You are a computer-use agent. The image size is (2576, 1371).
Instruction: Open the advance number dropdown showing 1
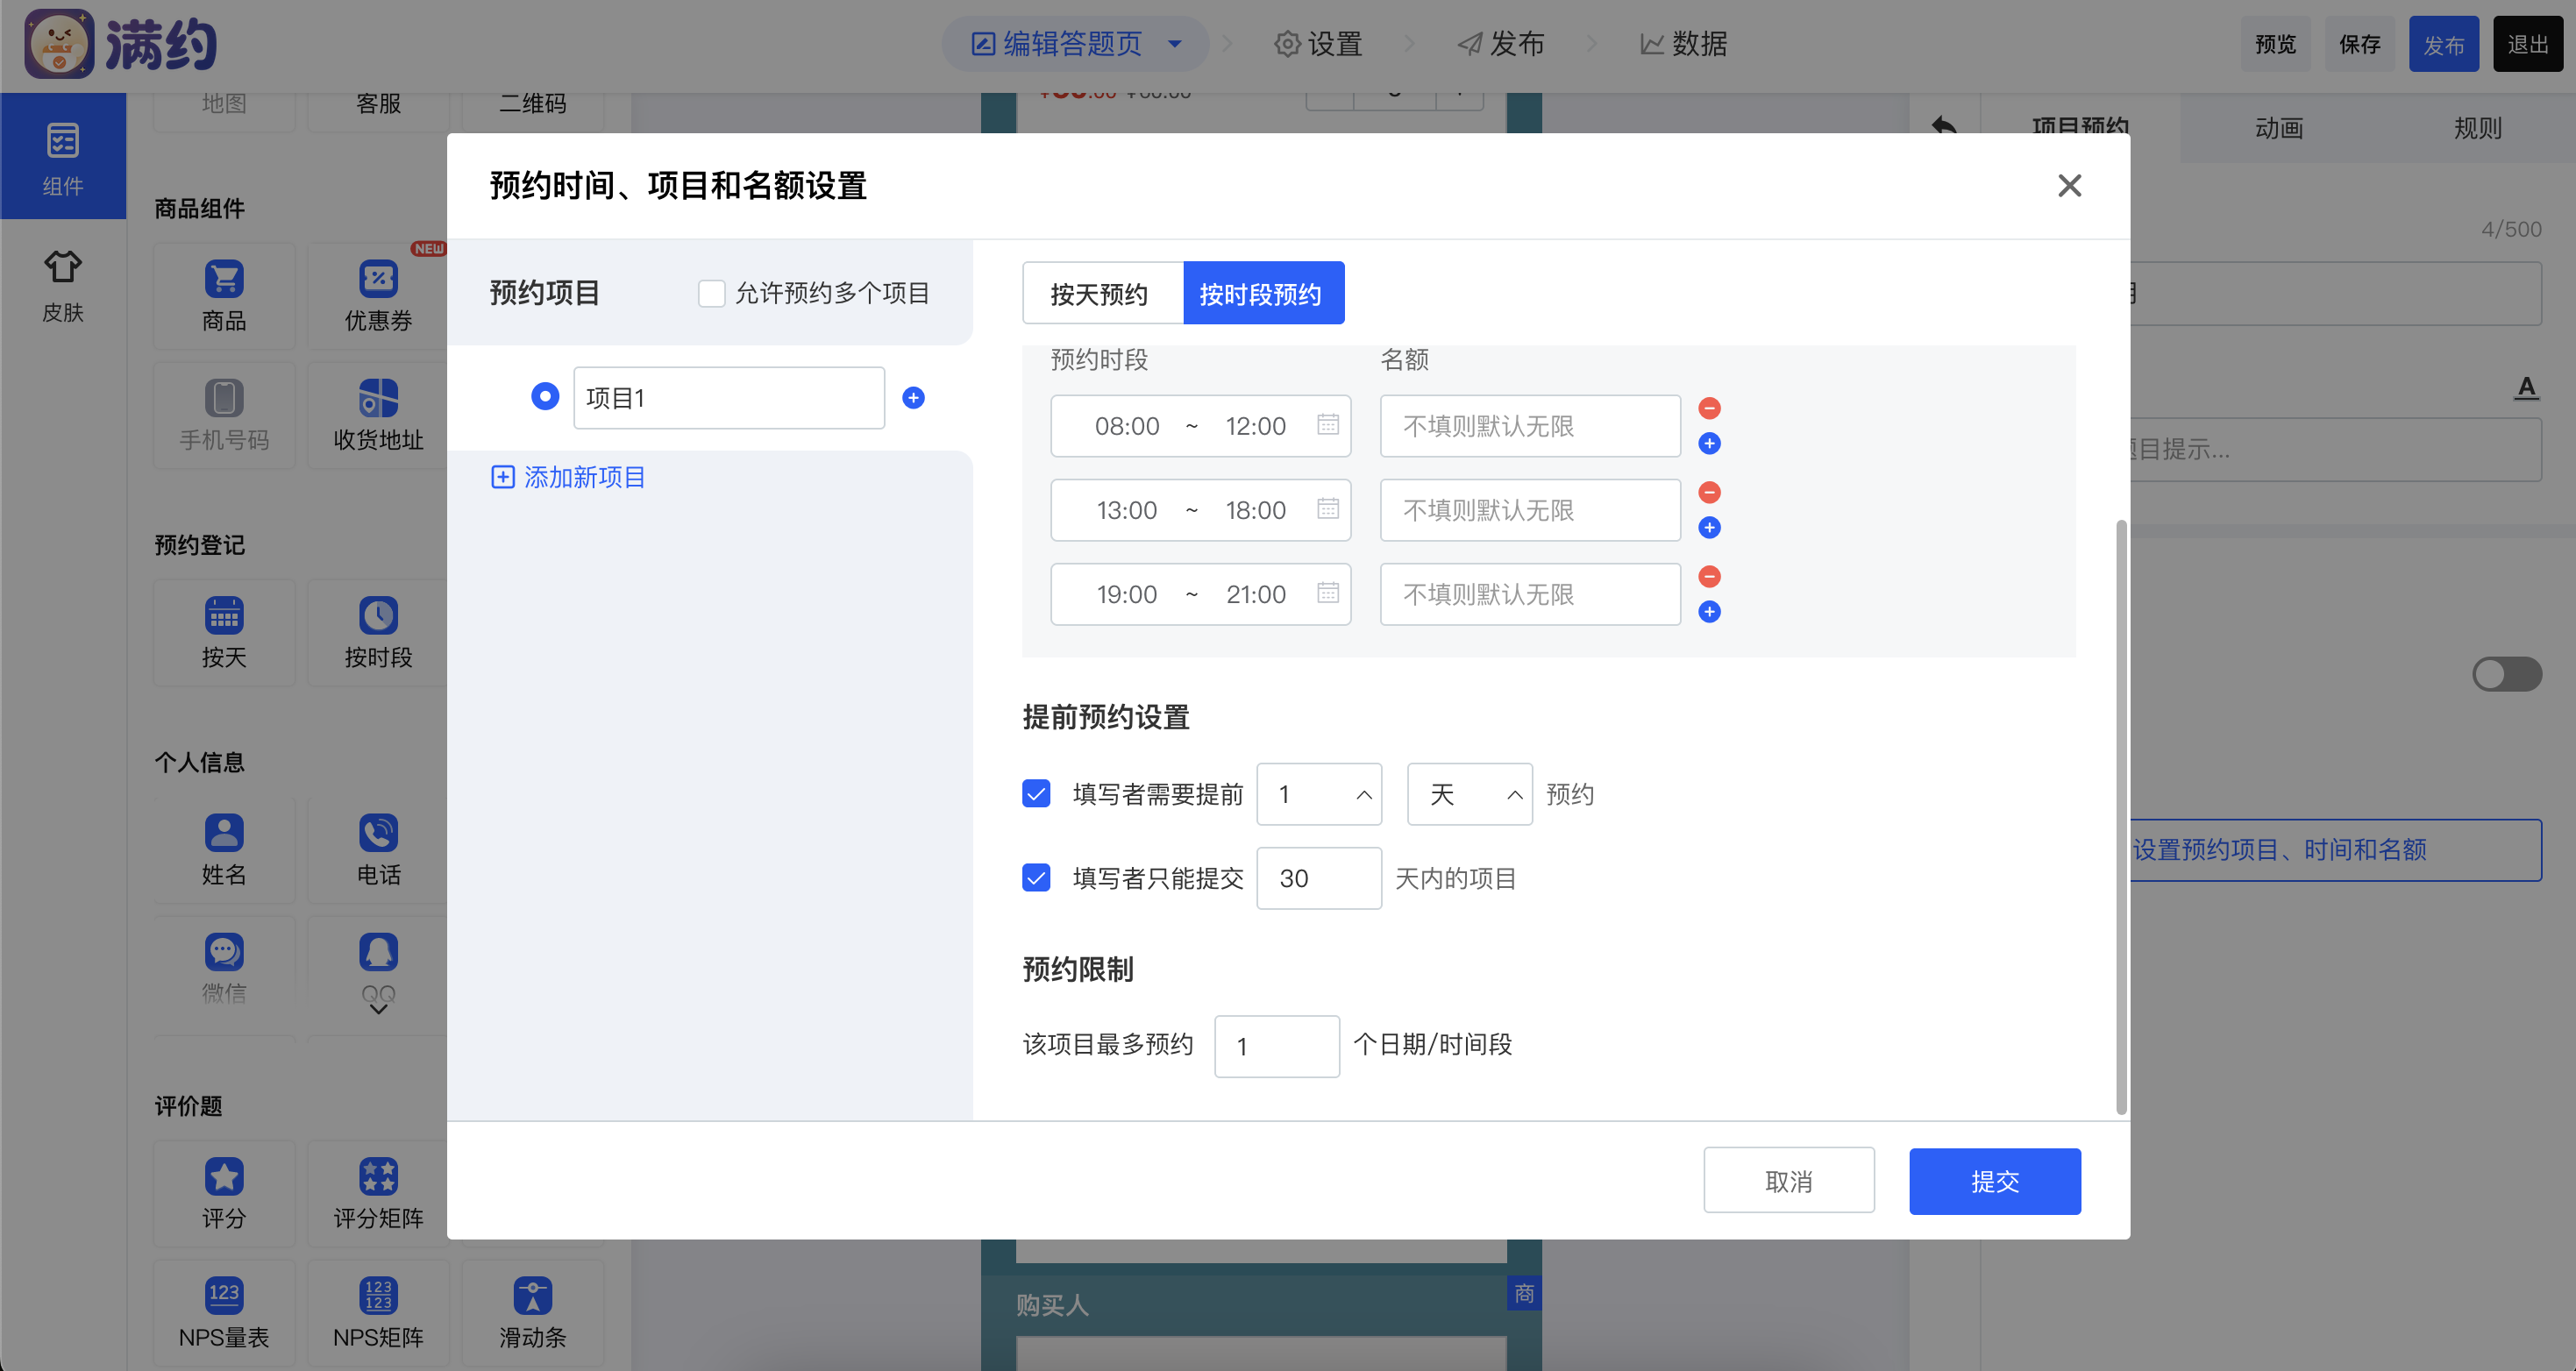[x=1318, y=794]
